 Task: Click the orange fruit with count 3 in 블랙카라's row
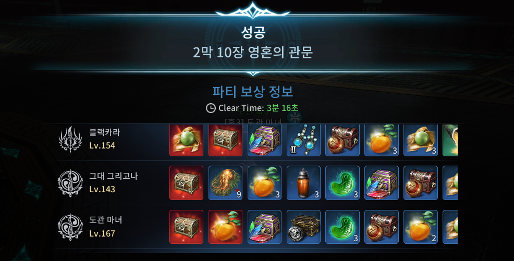[382, 140]
